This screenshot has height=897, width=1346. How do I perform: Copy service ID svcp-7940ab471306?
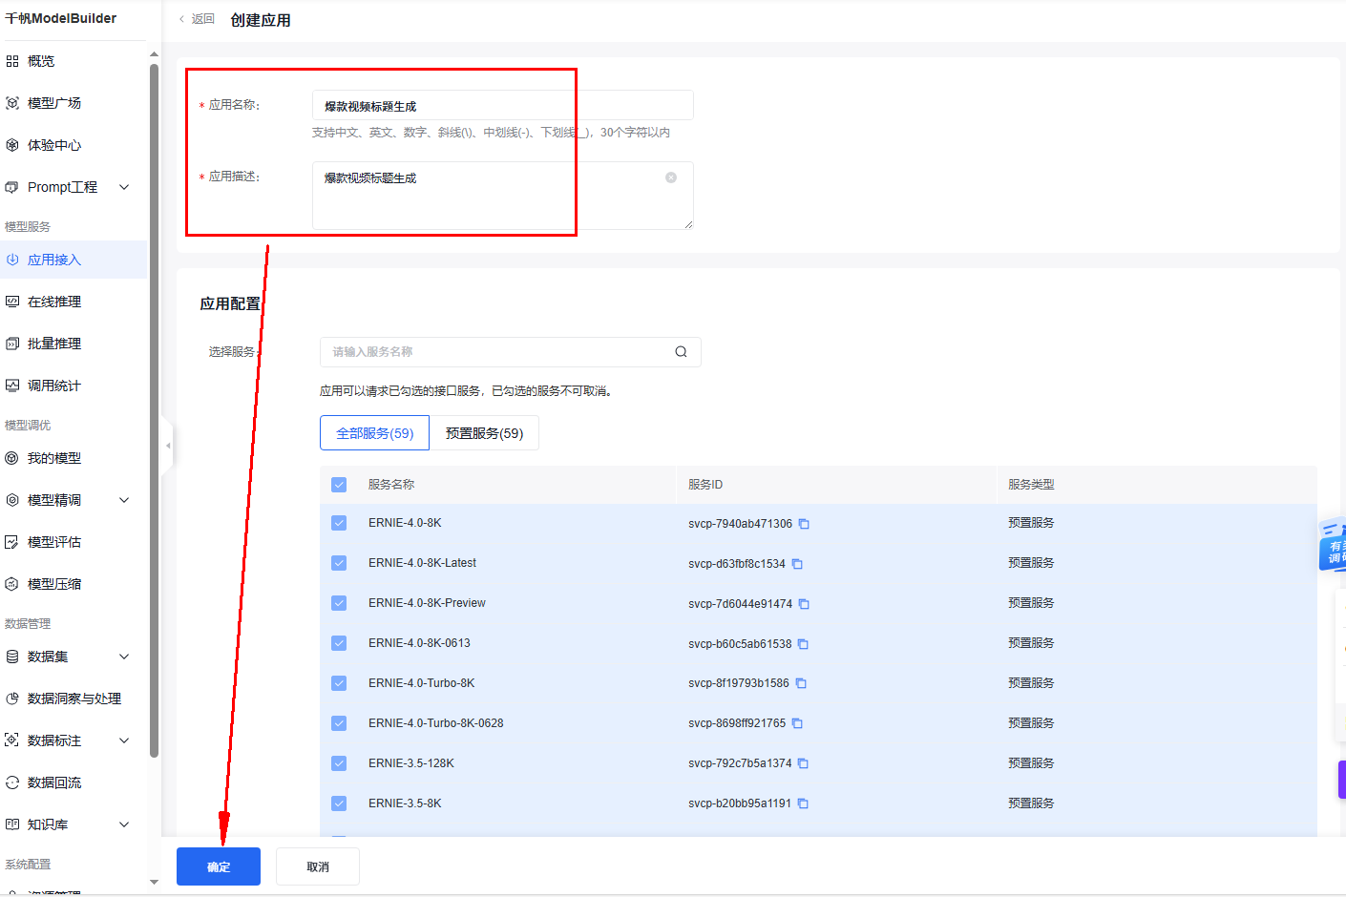click(x=804, y=524)
